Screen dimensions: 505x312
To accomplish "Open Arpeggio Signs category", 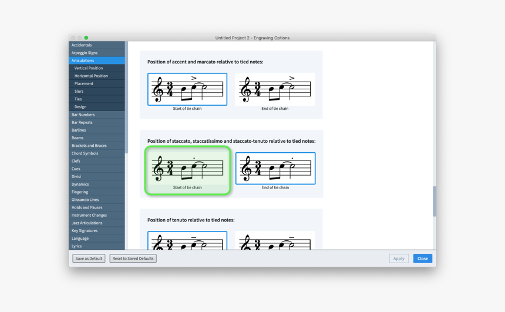I will tap(85, 53).
